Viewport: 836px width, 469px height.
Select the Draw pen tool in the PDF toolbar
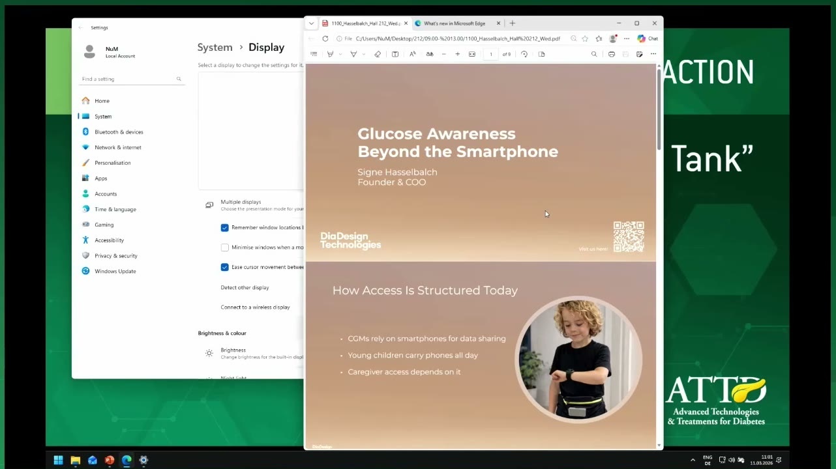click(x=353, y=54)
